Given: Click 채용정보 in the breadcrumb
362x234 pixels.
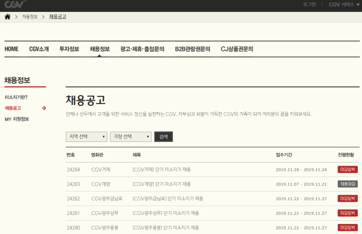Looking at the screenshot, I should (x=30, y=17).
